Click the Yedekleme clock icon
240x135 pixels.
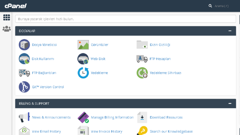(x=83, y=73)
